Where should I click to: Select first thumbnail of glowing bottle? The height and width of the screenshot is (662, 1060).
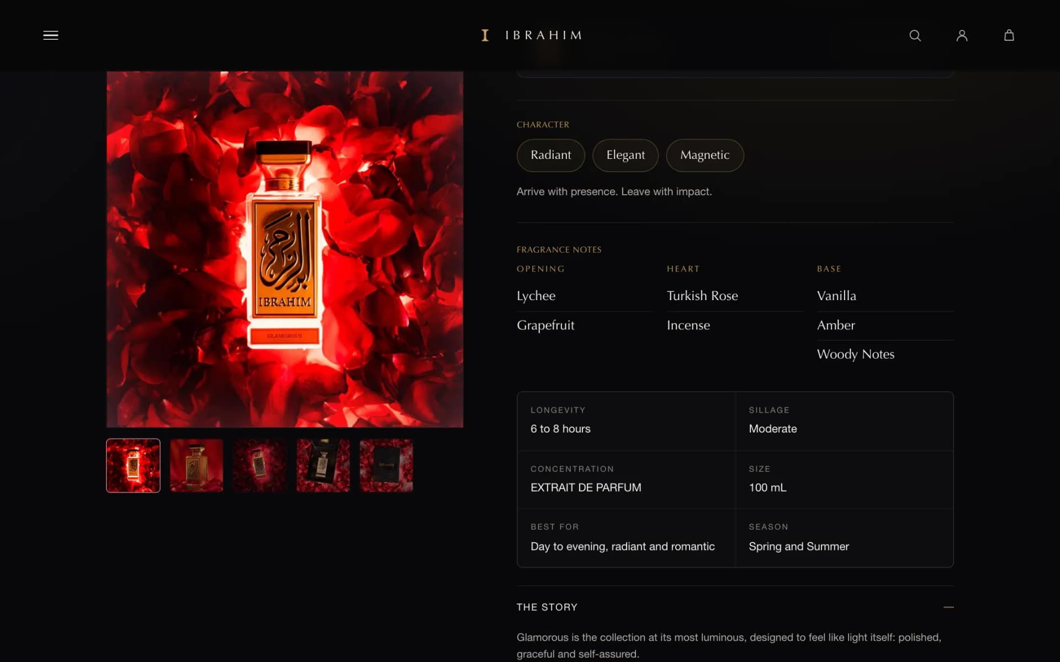coord(133,465)
